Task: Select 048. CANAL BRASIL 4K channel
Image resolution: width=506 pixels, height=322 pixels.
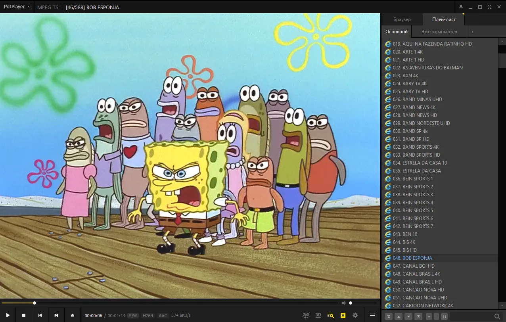Action: click(x=439, y=274)
